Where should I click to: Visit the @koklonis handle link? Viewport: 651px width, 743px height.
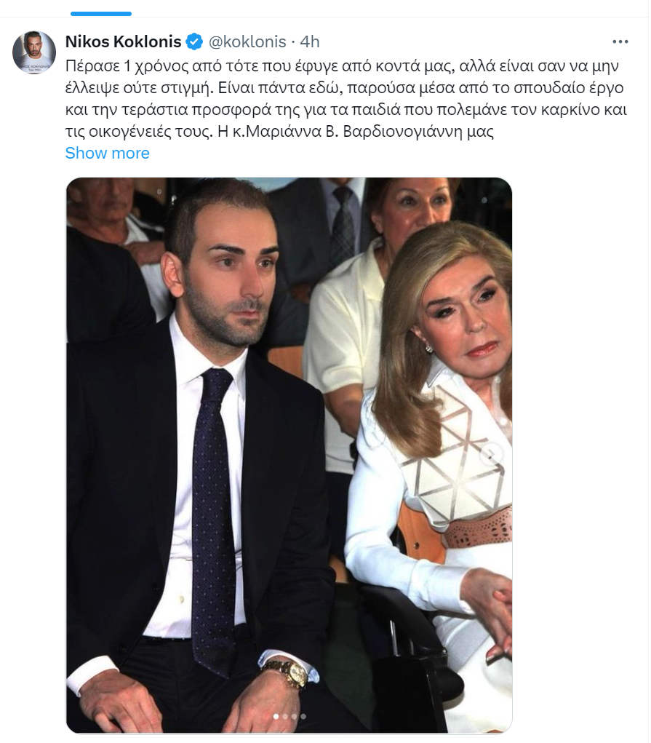[247, 41]
